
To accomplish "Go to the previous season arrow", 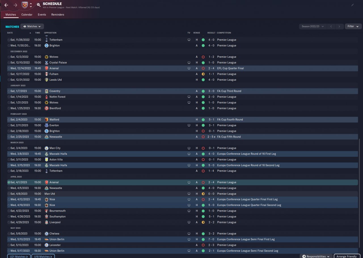I will pyautogui.click(x=331, y=26).
